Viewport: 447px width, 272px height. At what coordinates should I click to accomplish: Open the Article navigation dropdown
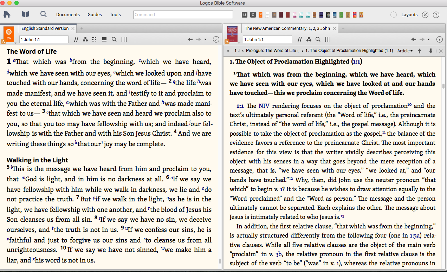tap(405, 51)
